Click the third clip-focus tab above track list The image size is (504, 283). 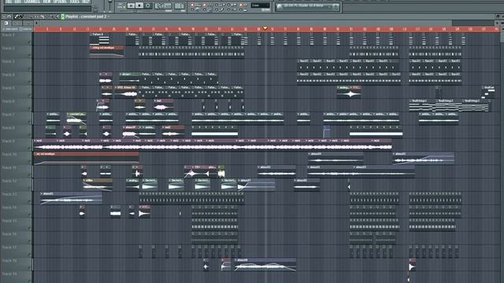tap(28, 23)
